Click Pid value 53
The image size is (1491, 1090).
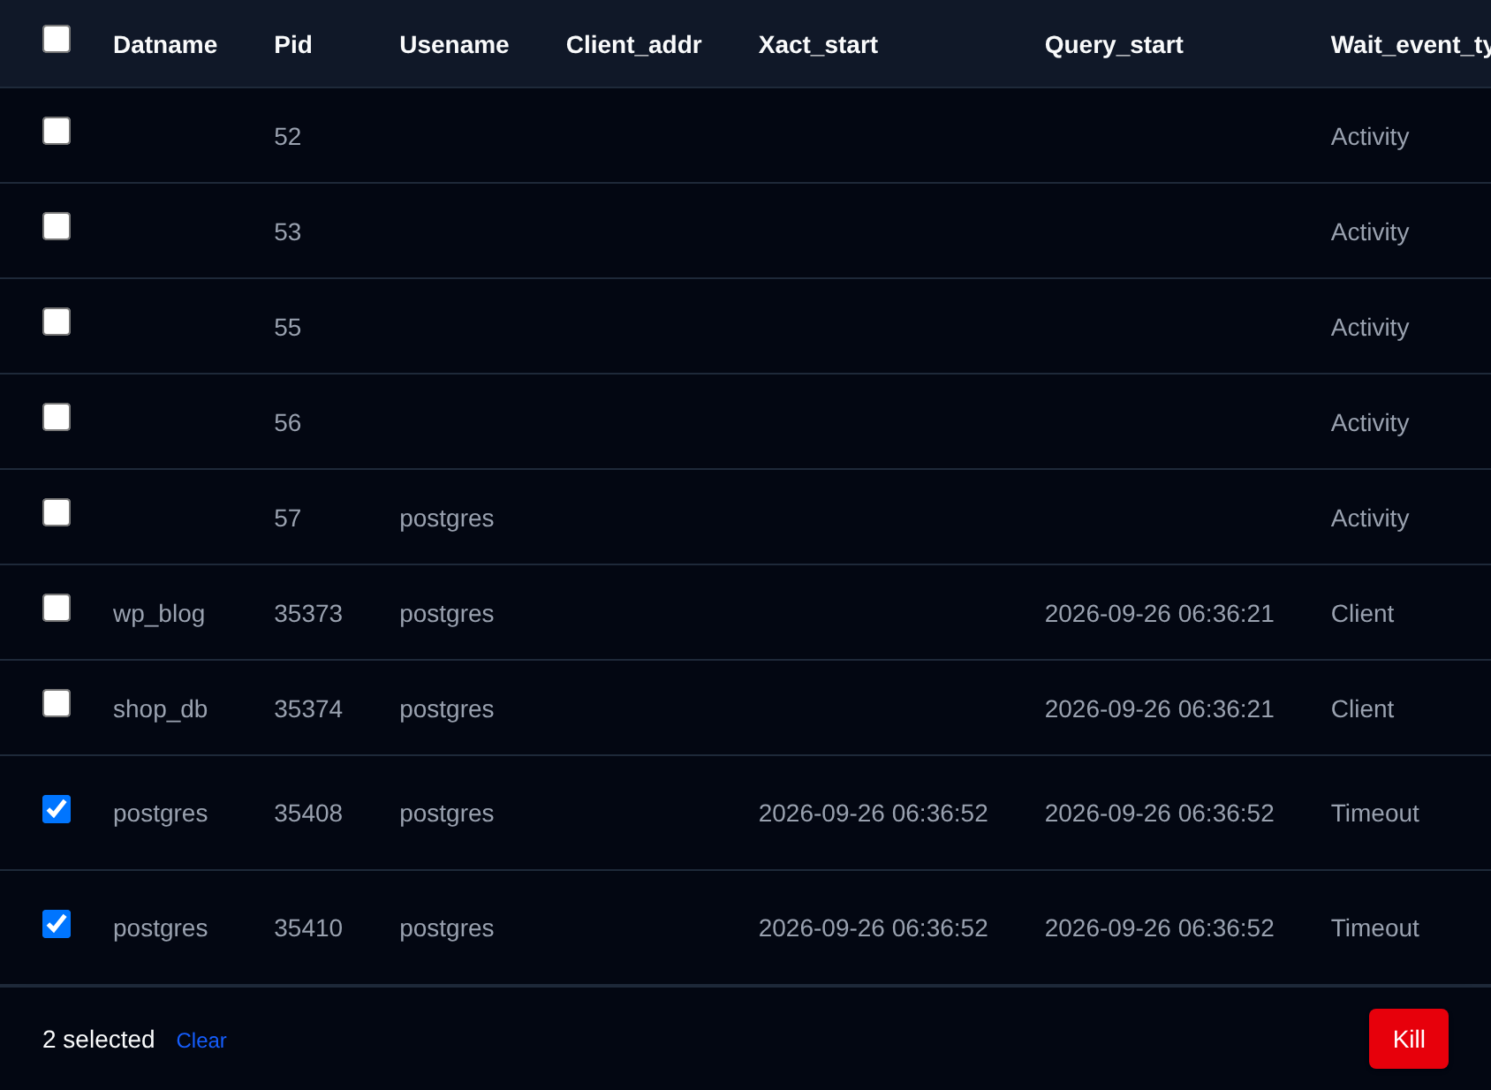point(288,232)
